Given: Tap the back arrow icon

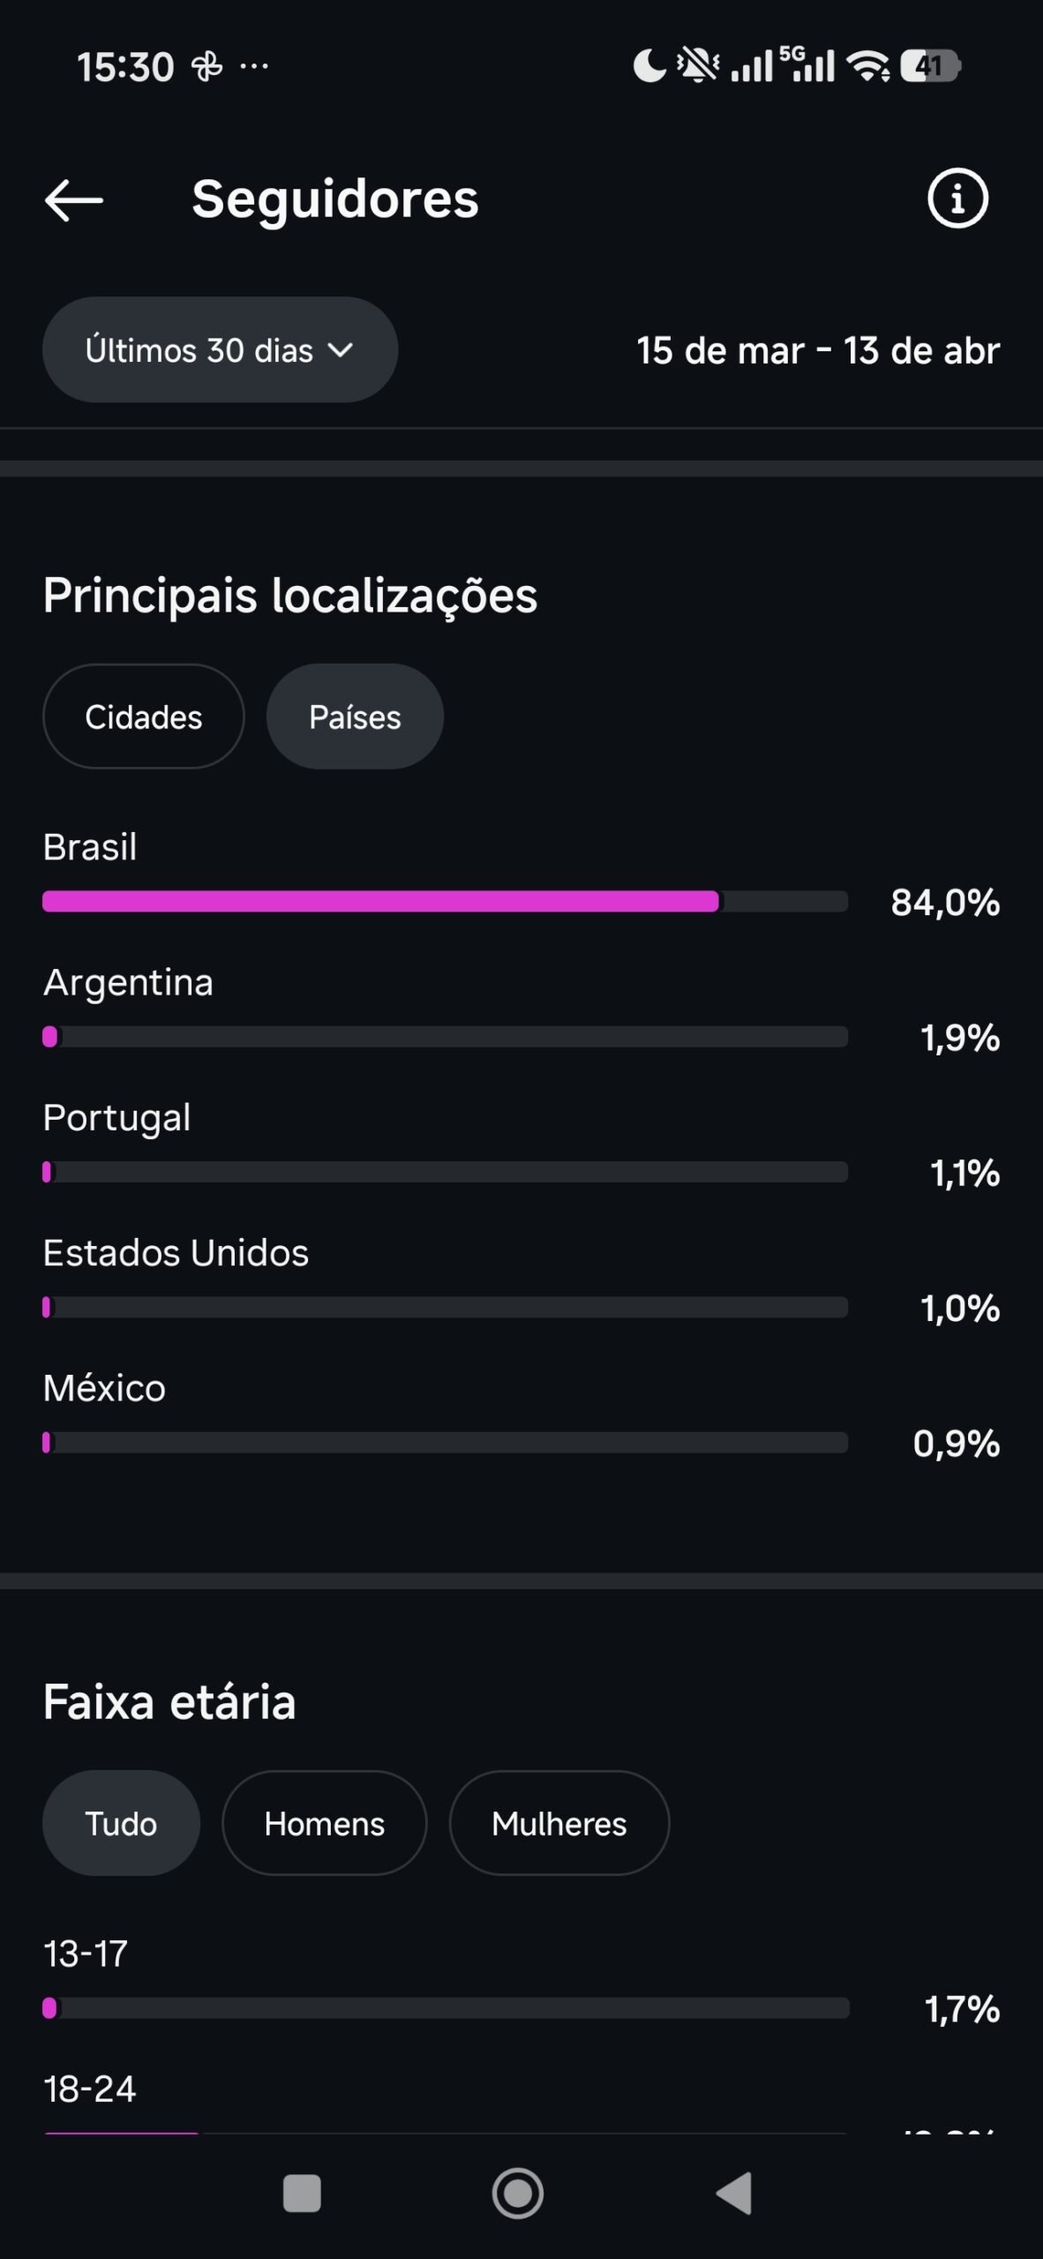Looking at the screenshot, I should [x=74, y=199].
